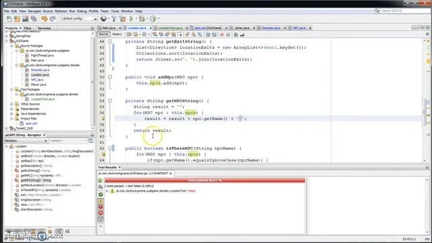432x243 pixels.
Task: Click the Tests passed red progress bar
Action: pyautogui.click(x=205, y=180)
